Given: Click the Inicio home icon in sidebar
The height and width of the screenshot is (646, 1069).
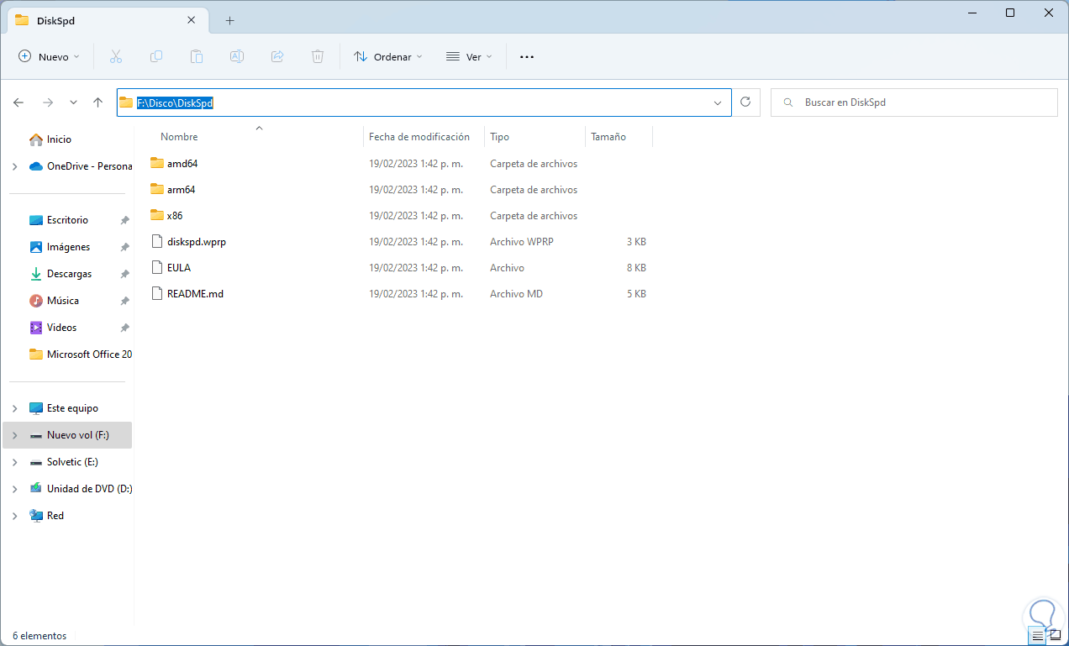Looking at the screenshot, I should 36,139.
